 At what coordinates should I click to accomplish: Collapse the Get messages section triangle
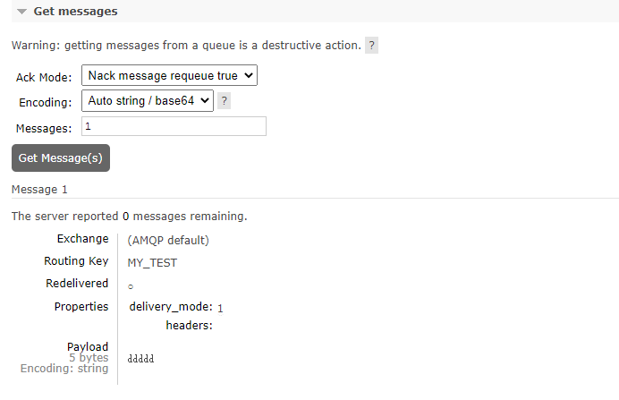tap(21, 13)
